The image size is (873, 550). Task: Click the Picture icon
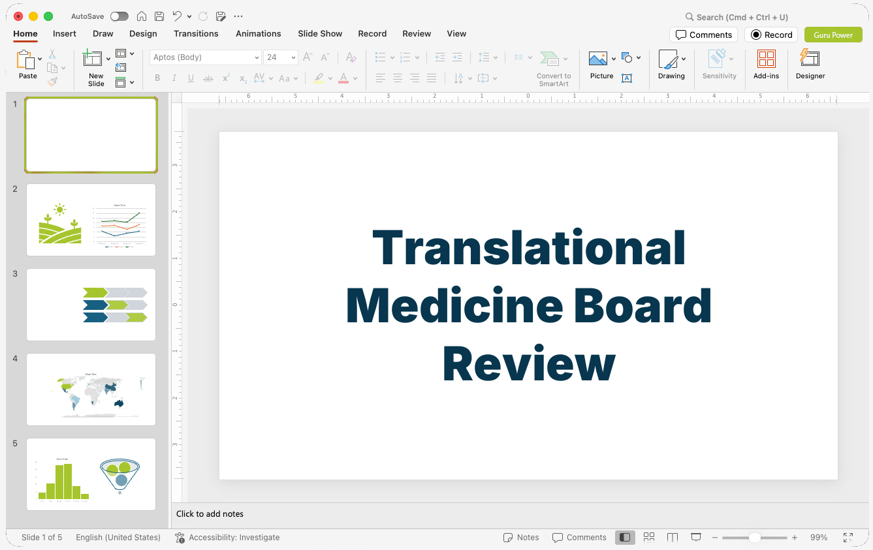[598, 59]
